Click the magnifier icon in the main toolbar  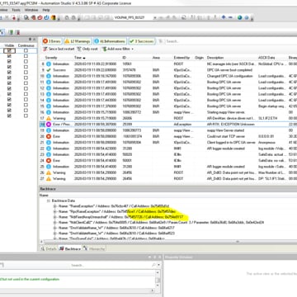26,17
